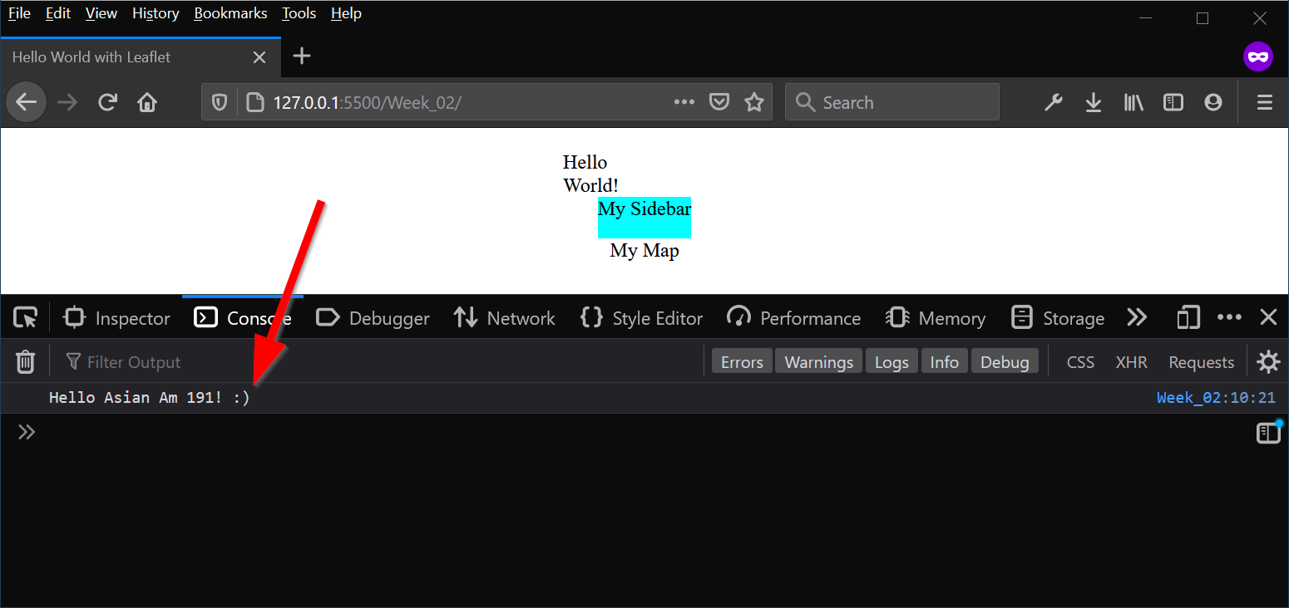The image size is (1289, 608).
Task: Save page to Pocket
Action: (x=719, y=102)
